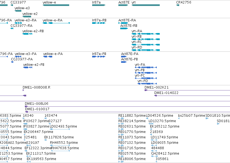Select the LD04526.5prime EST label
230x163 pixels.
pos(159,116)
